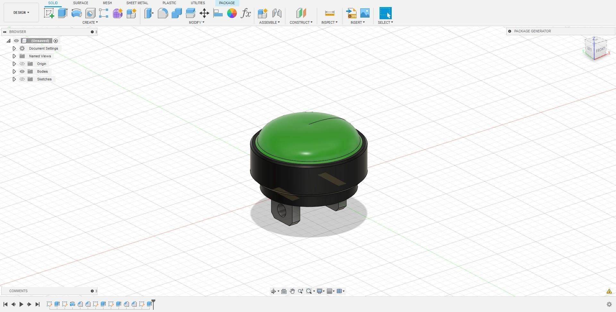Show the hidden Sketches folder
Viewport: 616px width, 312px height.
tap(22, 79)
